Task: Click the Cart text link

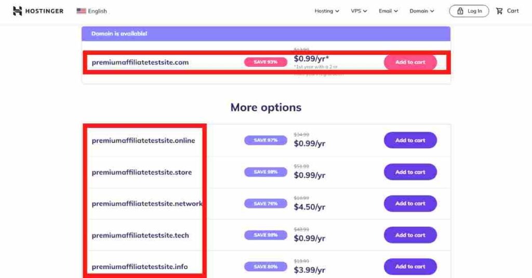Action: pos(513,11)
